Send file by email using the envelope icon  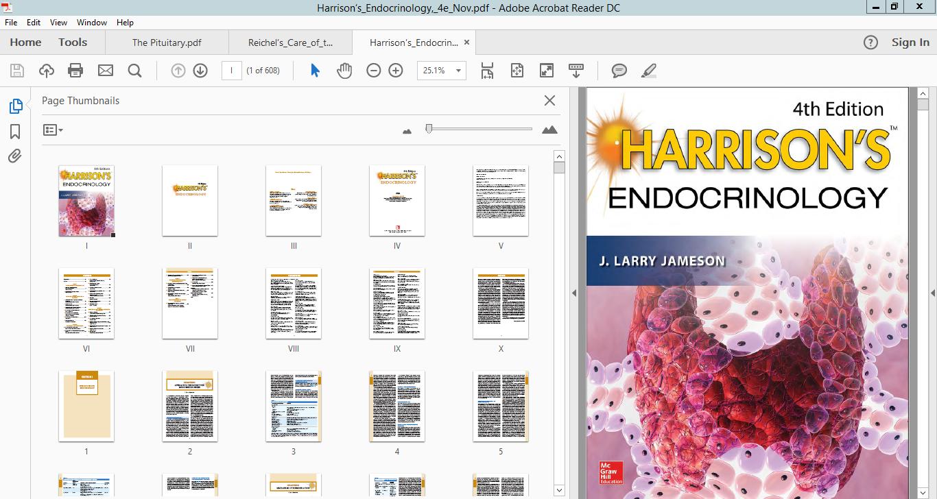(x=105, y=70)
